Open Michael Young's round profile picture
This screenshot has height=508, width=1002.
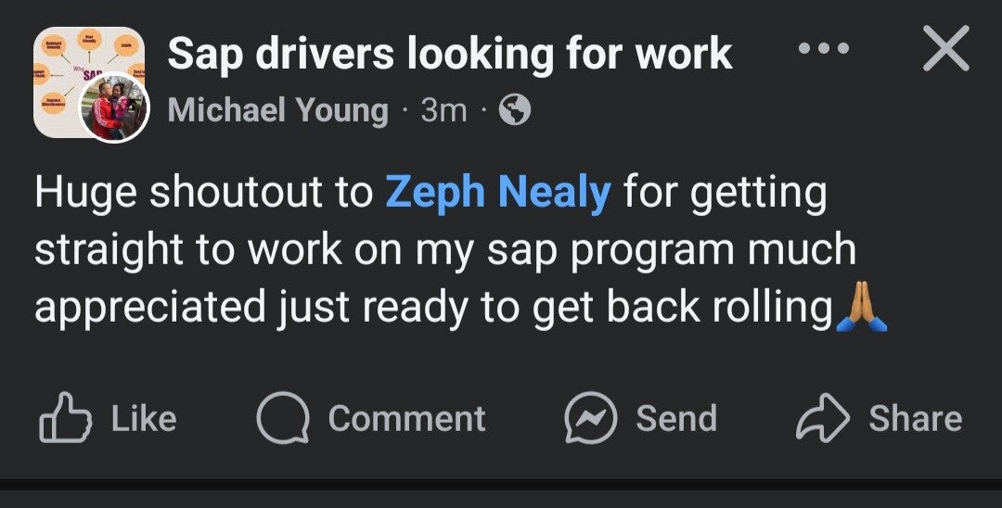pyautogui.click(x=115, y=107)
